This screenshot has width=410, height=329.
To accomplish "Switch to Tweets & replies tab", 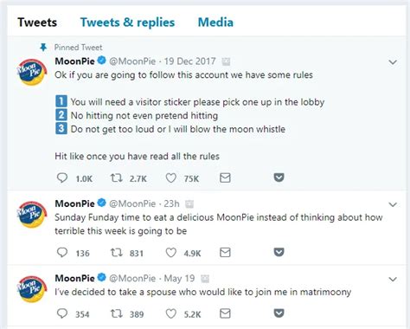I will pyautogui.click(x=127, y=23).
